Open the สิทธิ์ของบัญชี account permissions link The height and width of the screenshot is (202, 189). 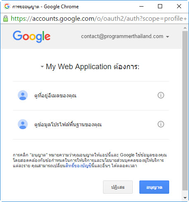coord(79,166)
